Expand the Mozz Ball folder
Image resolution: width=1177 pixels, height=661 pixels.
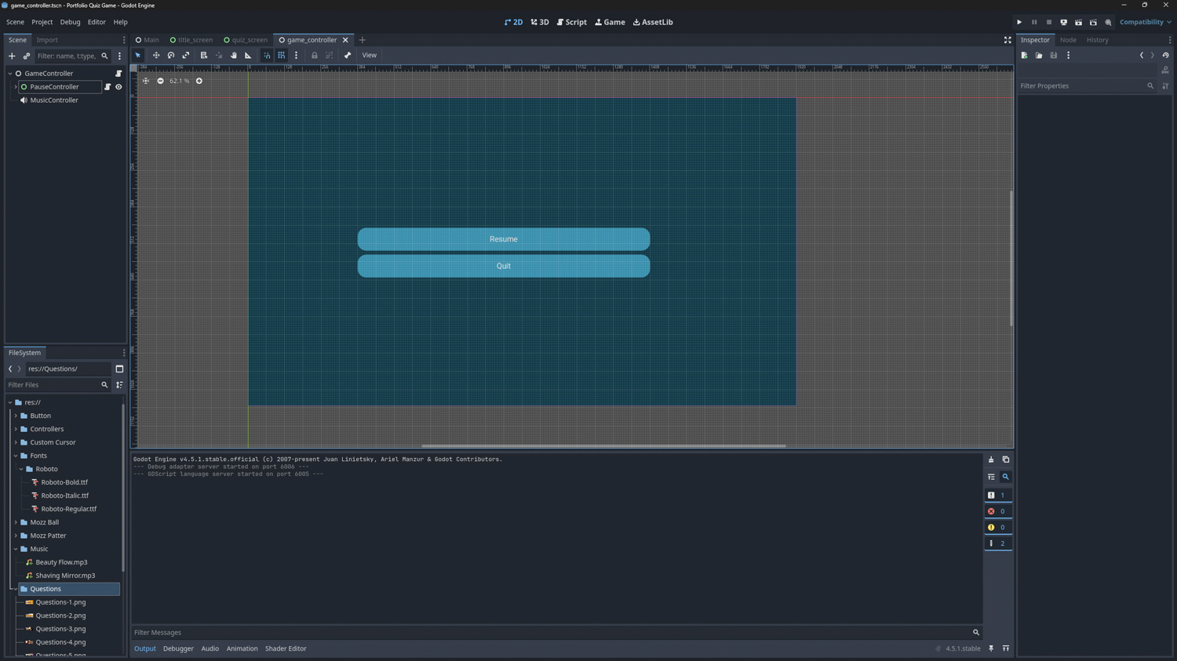16,522
